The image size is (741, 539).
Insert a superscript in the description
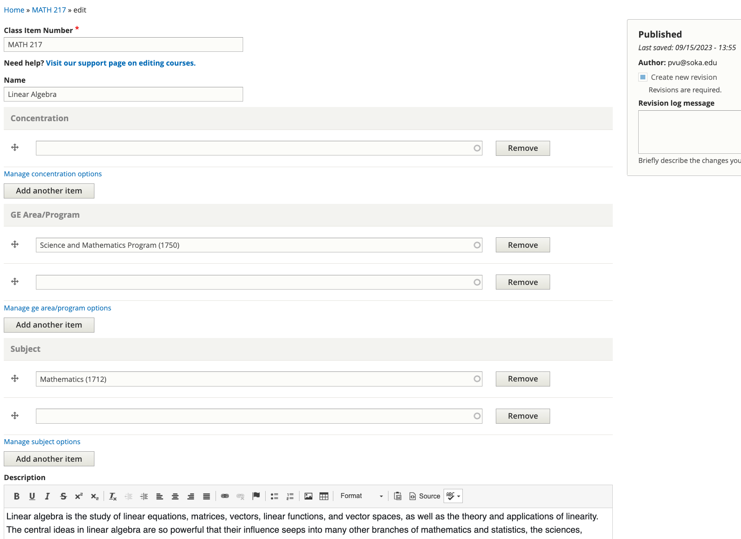point(79,496)
